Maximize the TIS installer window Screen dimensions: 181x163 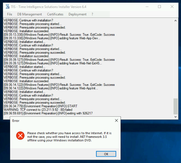pos(160,7)
